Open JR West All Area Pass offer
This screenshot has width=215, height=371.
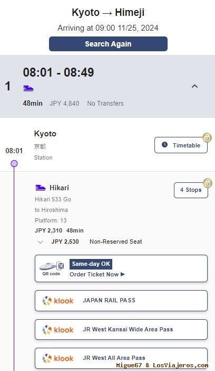point(121,358)
